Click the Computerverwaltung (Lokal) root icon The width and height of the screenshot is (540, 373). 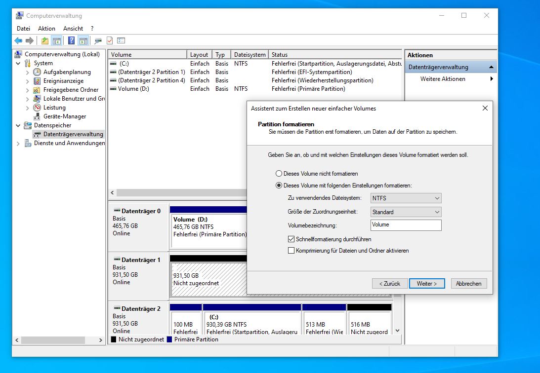18,54
